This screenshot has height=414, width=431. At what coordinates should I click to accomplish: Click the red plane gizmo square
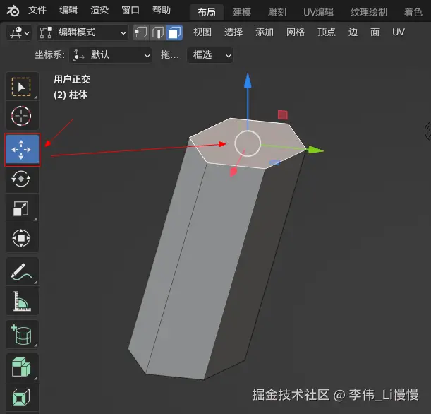click(x=283, y=114)
